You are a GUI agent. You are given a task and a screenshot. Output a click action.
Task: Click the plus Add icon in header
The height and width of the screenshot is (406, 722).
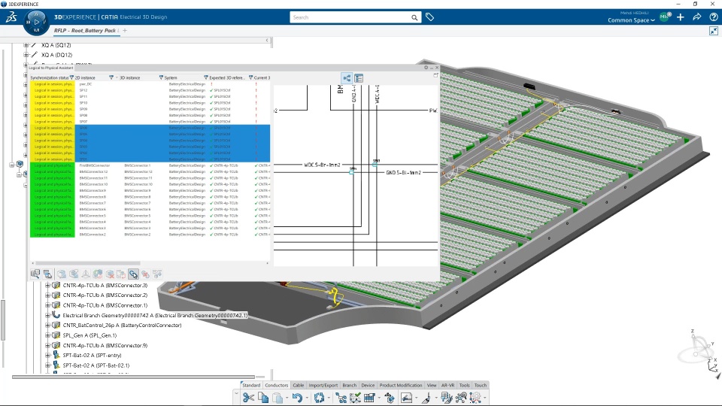pos(681,17)
